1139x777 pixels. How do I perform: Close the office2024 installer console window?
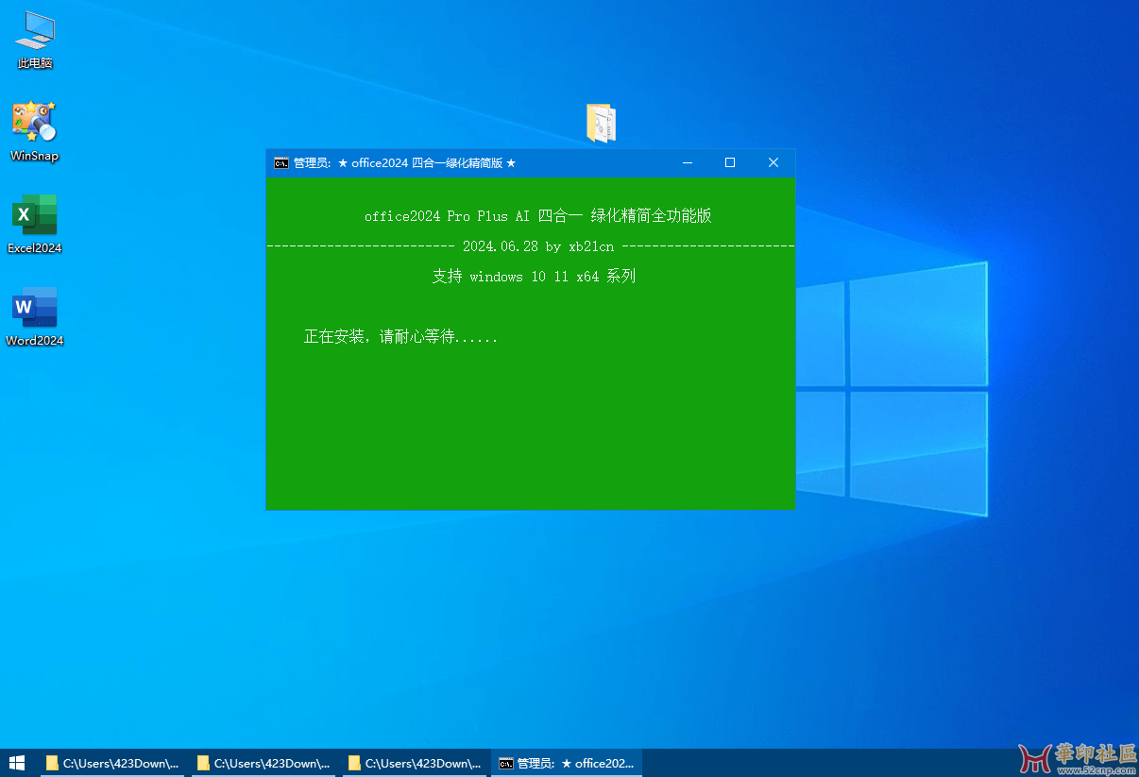(773, 163)
